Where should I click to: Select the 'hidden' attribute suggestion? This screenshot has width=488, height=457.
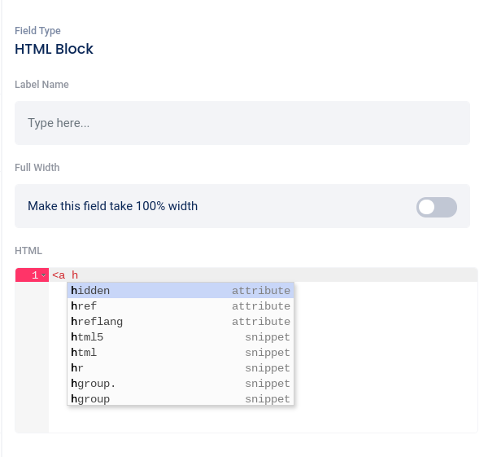point(181,291)
